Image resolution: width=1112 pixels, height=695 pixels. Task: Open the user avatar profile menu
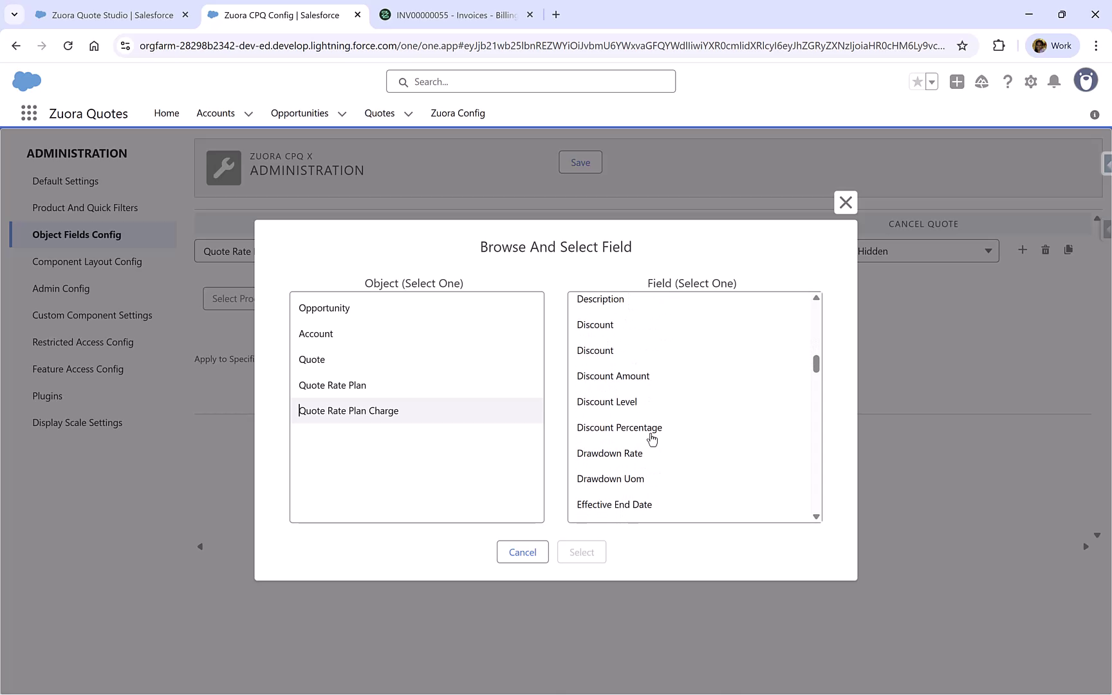point(1086,80)
